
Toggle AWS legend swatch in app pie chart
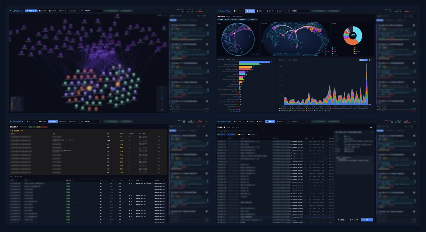coord(354,48)
